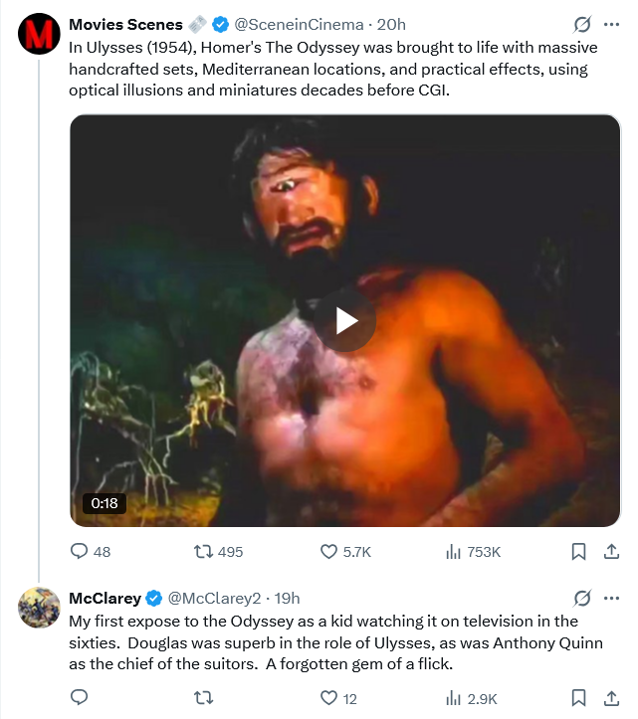Open more options for Movies Scenes post
Image resolution: width=638 pixels, height=719 pixels.
[x=611, y=24]
